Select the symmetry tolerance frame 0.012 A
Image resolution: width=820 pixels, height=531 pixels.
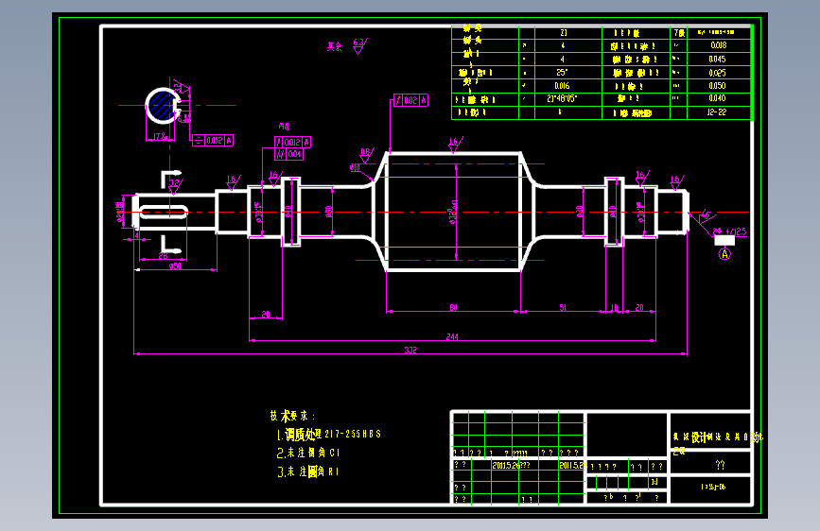click(x=213, y=140)
